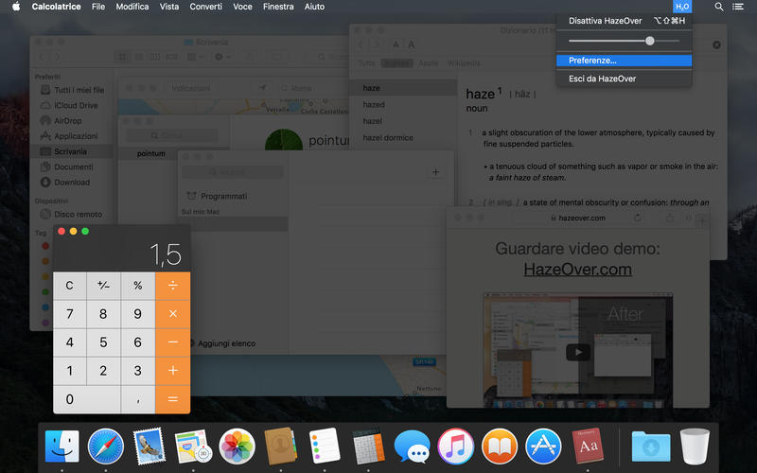This screenshot has height=473, width=757.
Task: Click the plus key in Calculator
Action: [x=173, y=370]
